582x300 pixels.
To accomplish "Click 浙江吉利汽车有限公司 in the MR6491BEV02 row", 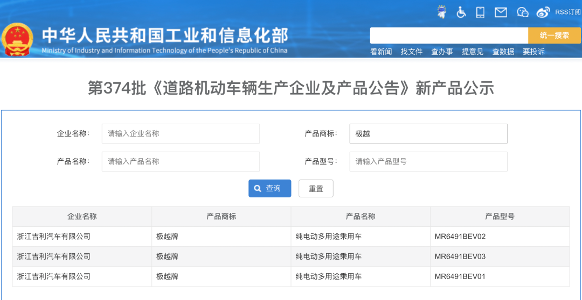I will coord(54,237).
